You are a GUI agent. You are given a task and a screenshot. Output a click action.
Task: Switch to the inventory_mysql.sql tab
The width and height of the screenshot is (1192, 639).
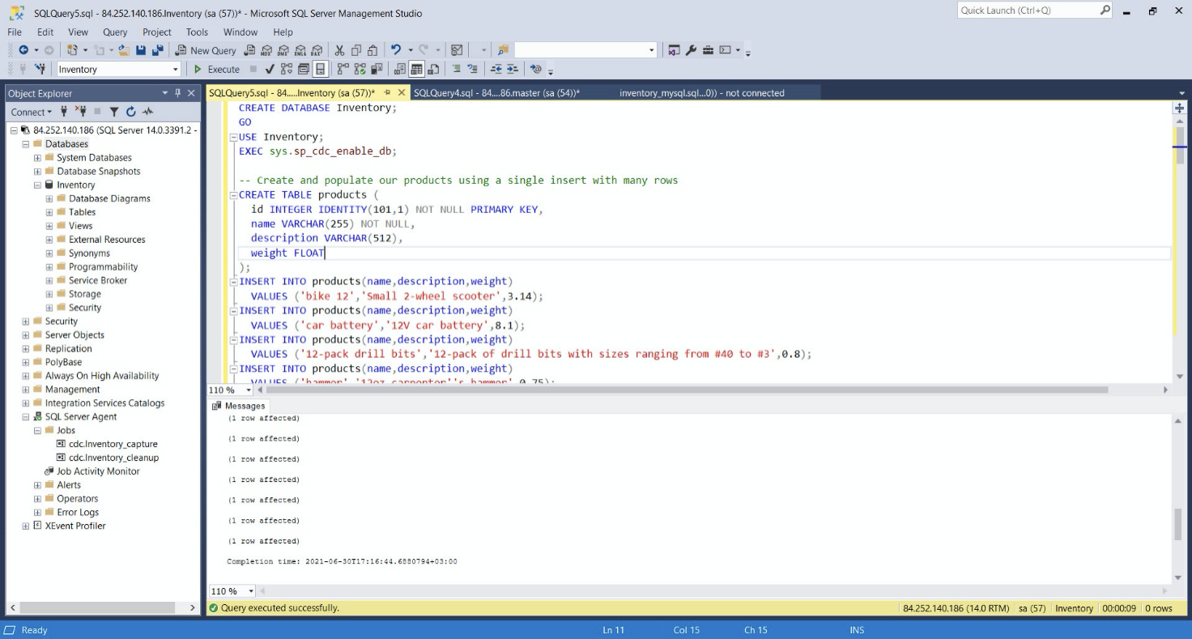pos(701,93)
